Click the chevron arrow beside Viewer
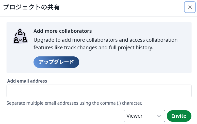This screenshot has height=124, width=197. point(159,116)
